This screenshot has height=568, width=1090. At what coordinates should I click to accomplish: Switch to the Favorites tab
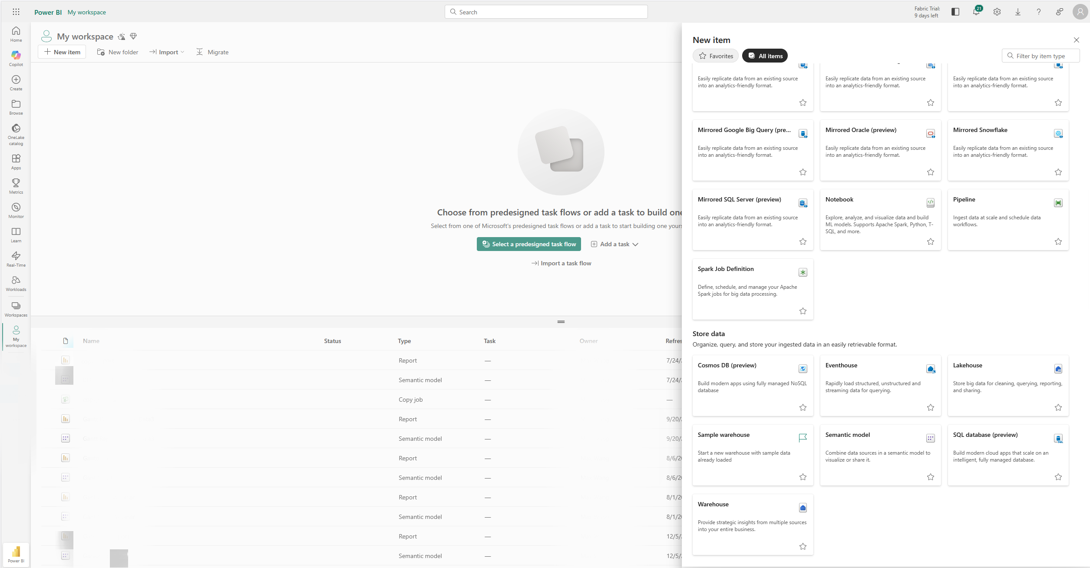point(715,56)
